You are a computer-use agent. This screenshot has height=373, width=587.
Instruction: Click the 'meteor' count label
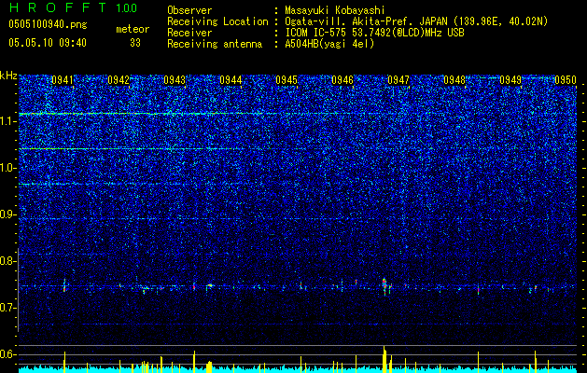(x=133, y=29)
